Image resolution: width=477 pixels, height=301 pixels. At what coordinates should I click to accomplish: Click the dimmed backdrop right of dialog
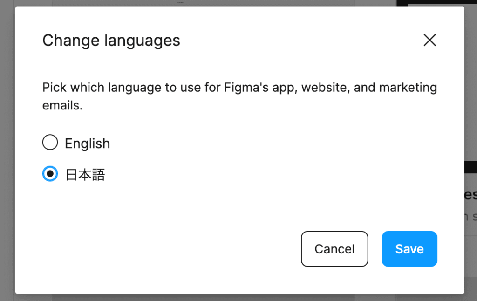[470, 116]
